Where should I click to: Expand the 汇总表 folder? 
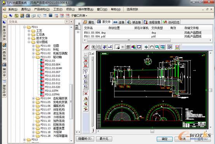[x=29, y=35]
